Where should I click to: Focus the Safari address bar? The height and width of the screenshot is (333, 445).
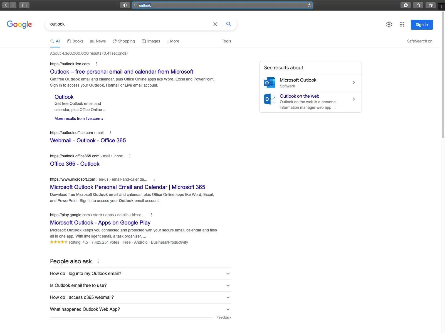(x=222, y=5)
